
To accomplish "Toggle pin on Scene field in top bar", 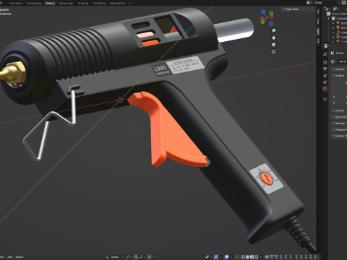I will click(338, 2).
